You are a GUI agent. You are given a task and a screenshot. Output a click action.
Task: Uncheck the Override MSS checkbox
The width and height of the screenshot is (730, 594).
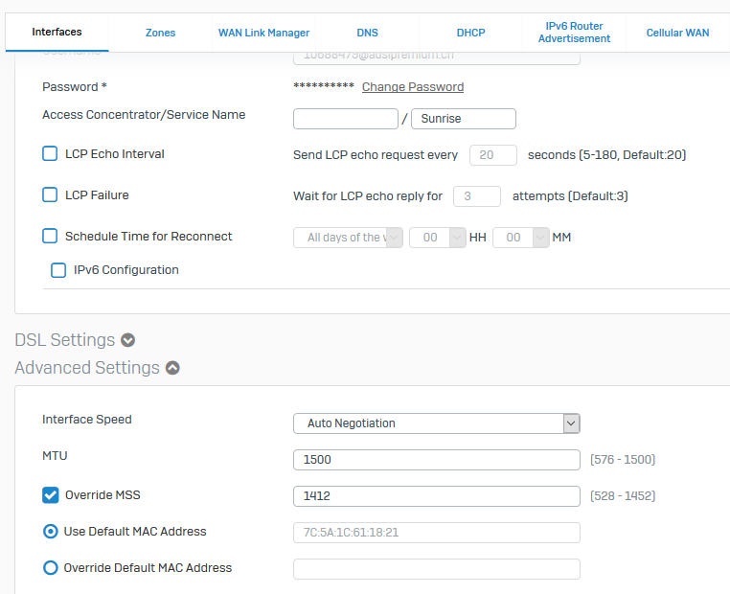(x=51, y=495)
